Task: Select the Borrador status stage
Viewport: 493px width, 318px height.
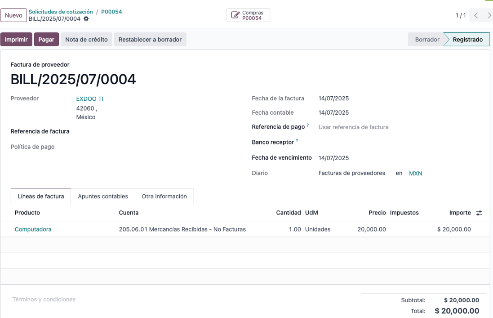Action: [427, 39]
